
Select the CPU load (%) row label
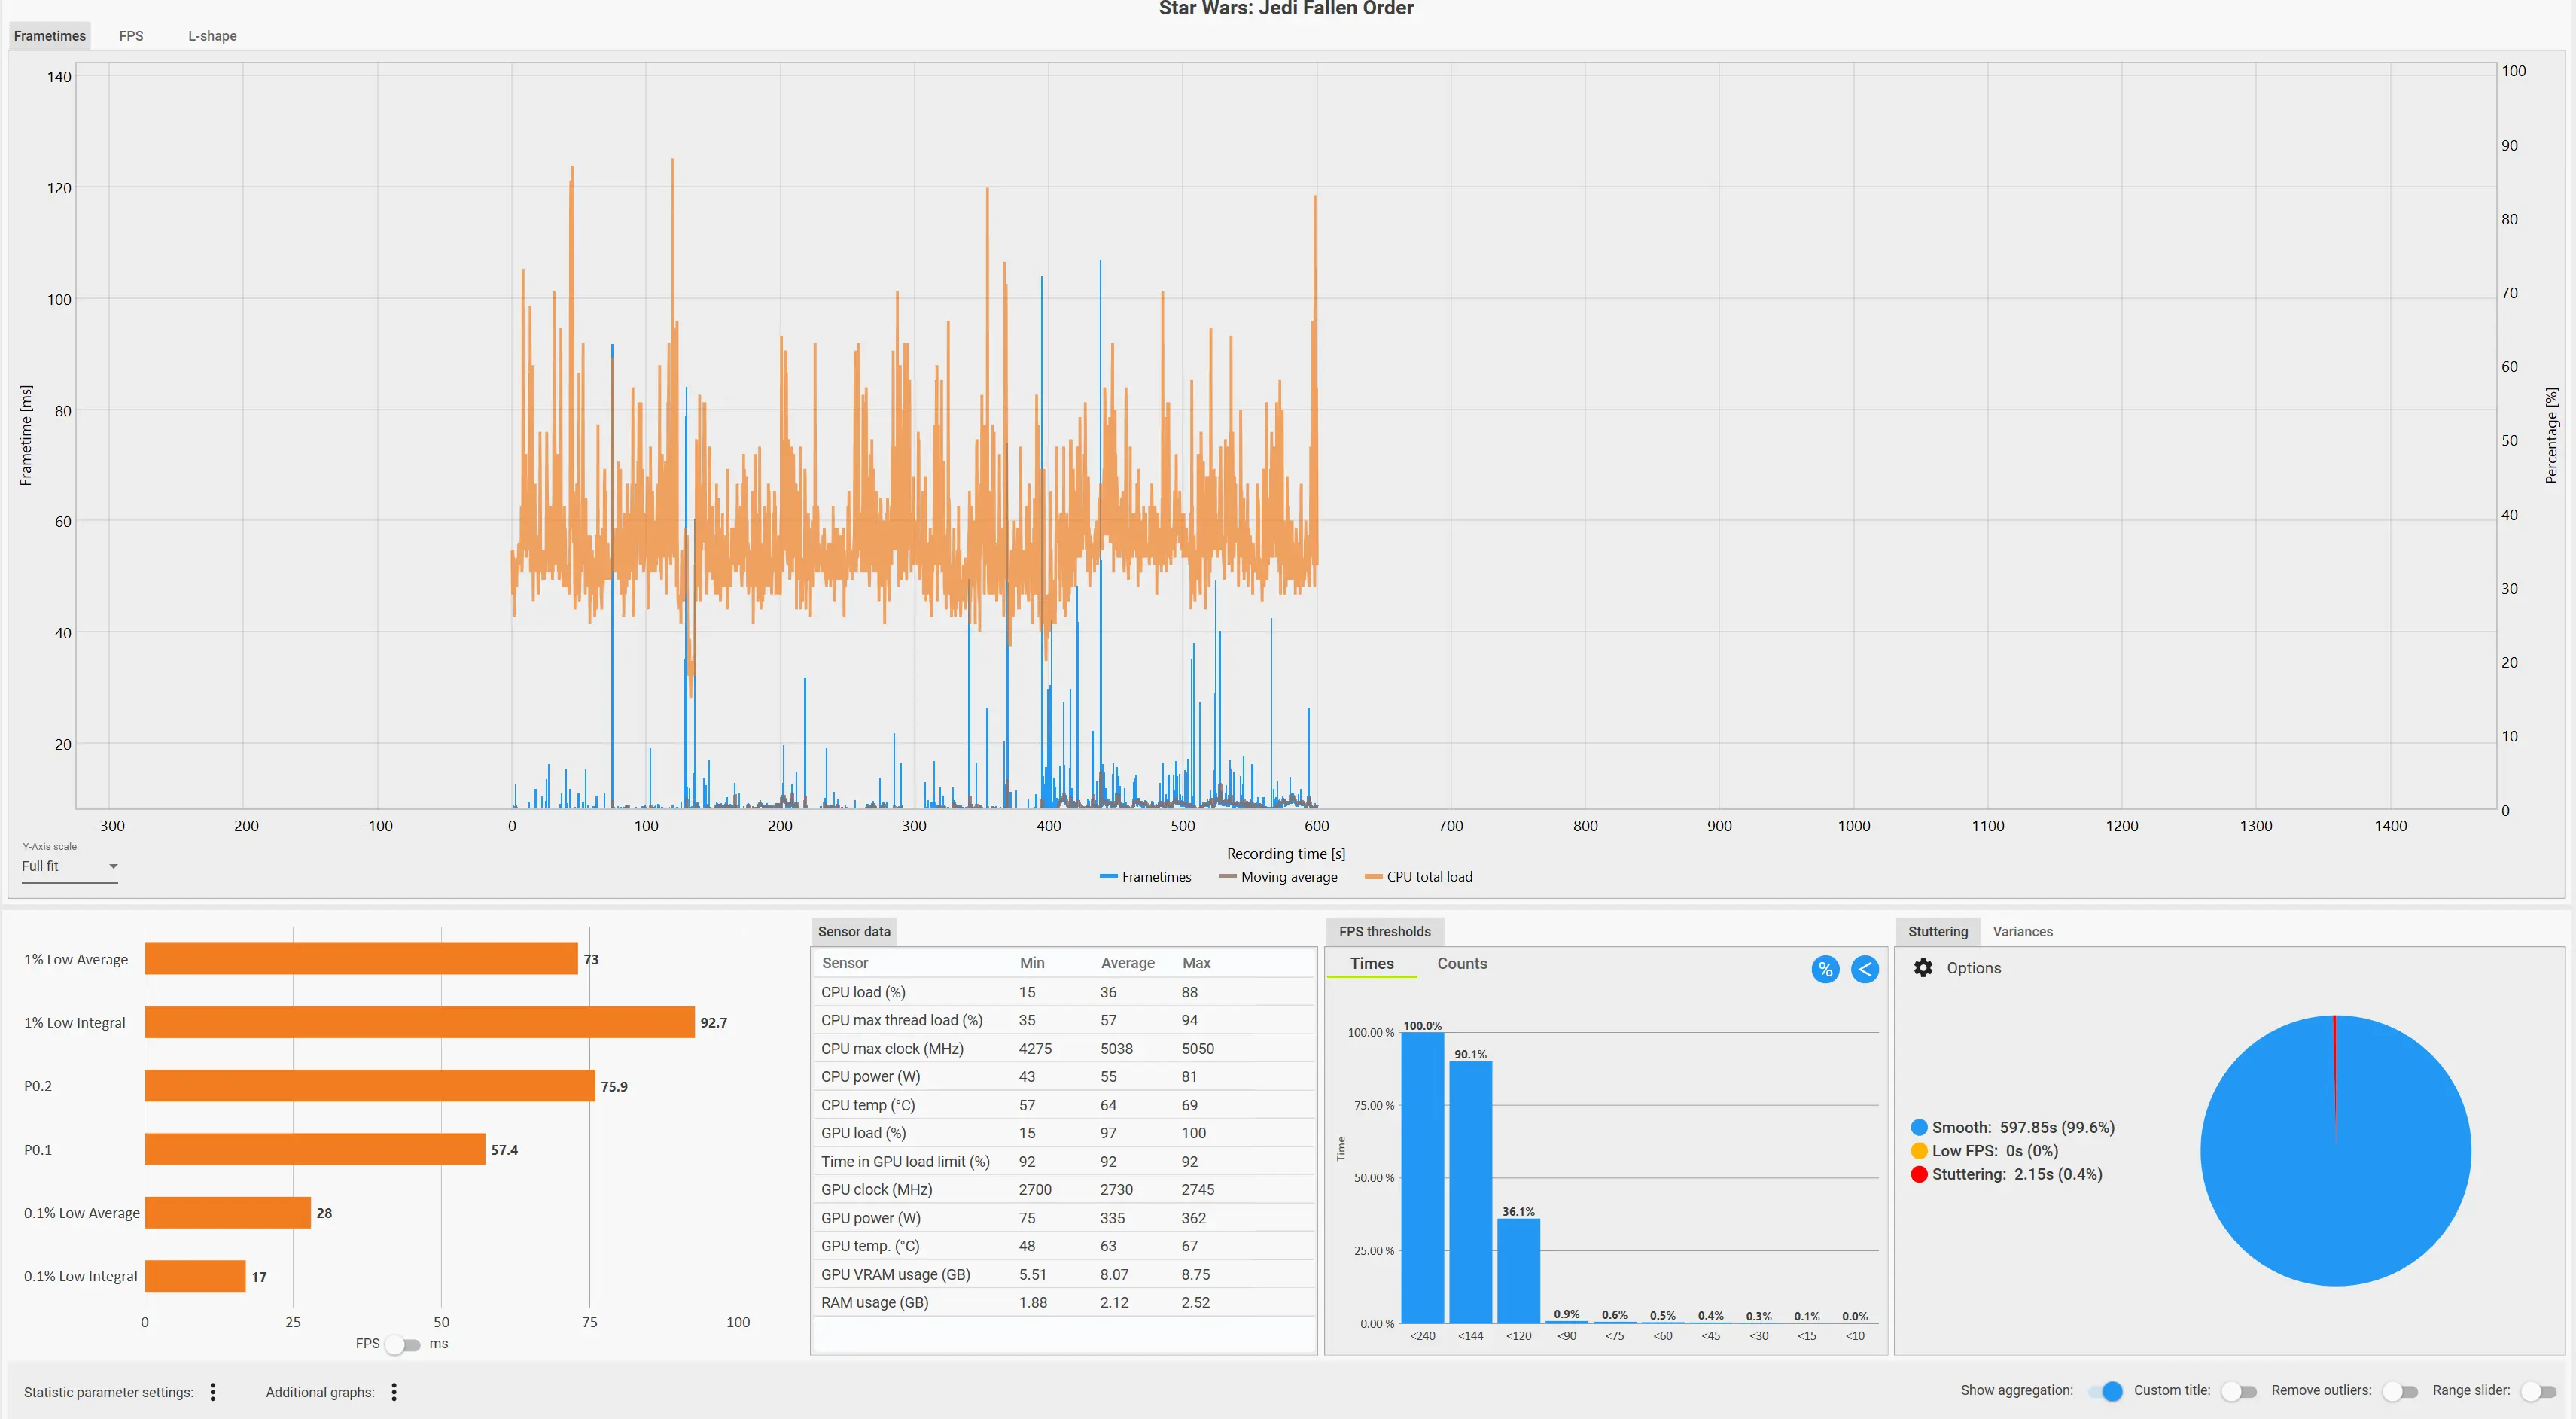[x=863, y=992]
